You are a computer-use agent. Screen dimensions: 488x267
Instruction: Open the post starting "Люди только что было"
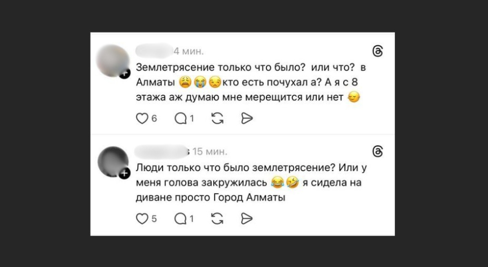[250, 182]
